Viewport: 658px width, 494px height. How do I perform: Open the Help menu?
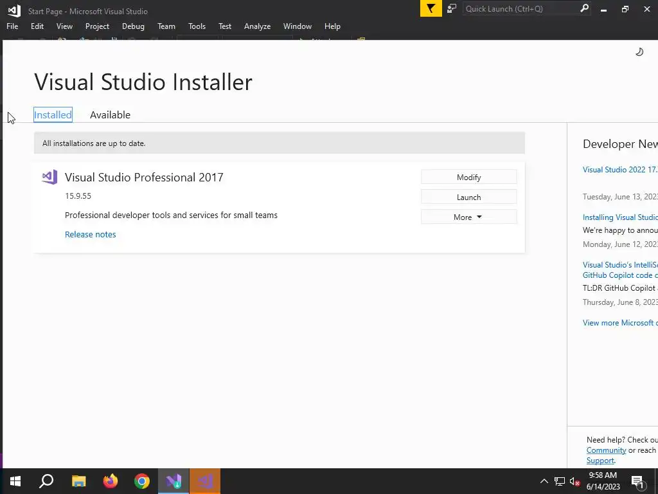tap(332, 26)
